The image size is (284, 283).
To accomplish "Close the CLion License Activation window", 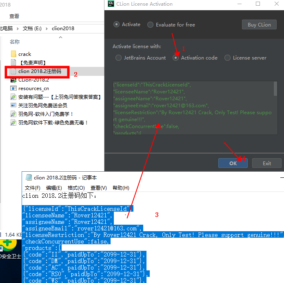I will pyautogui.click(x=277, y=4).
